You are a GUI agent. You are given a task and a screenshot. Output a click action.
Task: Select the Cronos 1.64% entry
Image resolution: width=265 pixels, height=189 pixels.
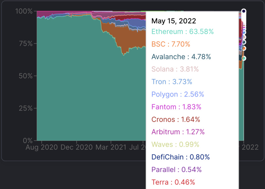pyautogui.click(x=176, y=119)
